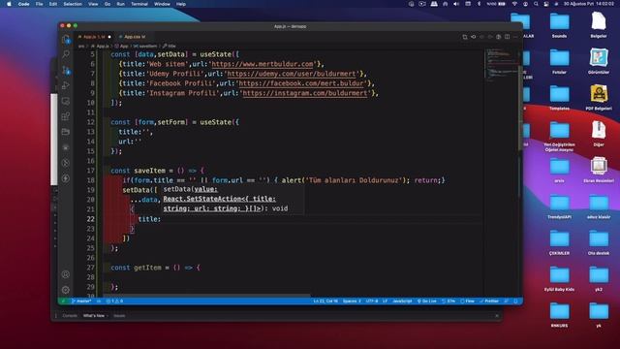Open the Eylül Baby Kids folder on desktop
620x349 pixels.
pos(559,278)
